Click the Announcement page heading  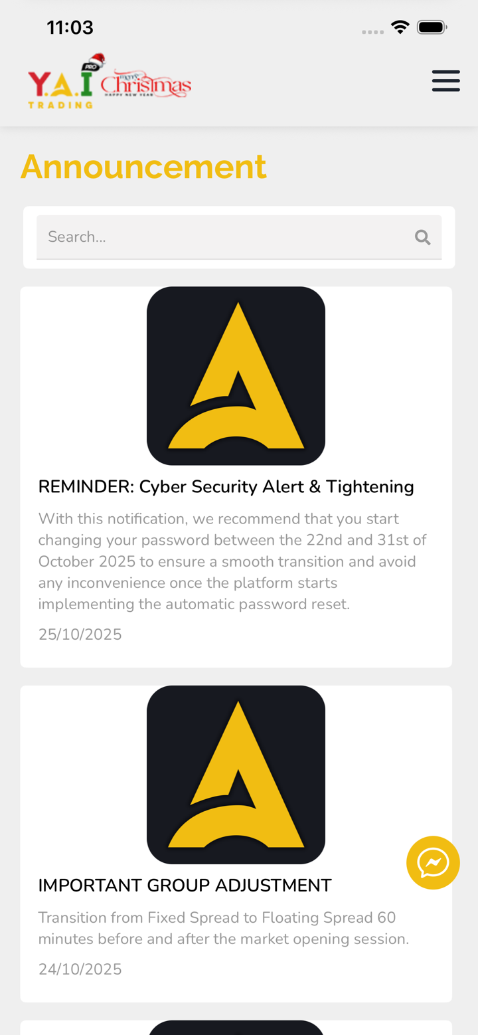coord(143,166)
